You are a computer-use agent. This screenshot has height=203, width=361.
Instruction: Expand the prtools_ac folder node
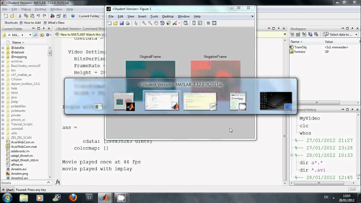(x=3, y=120)
